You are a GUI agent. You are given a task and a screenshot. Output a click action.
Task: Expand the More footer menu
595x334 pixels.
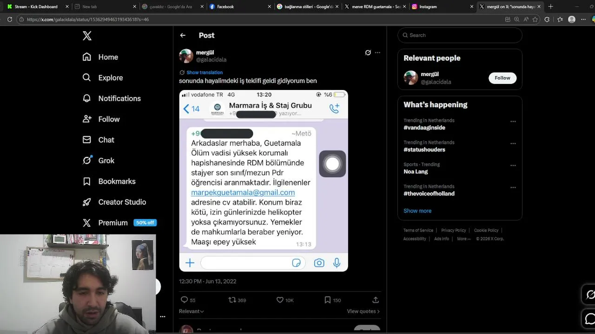point(463,239)
